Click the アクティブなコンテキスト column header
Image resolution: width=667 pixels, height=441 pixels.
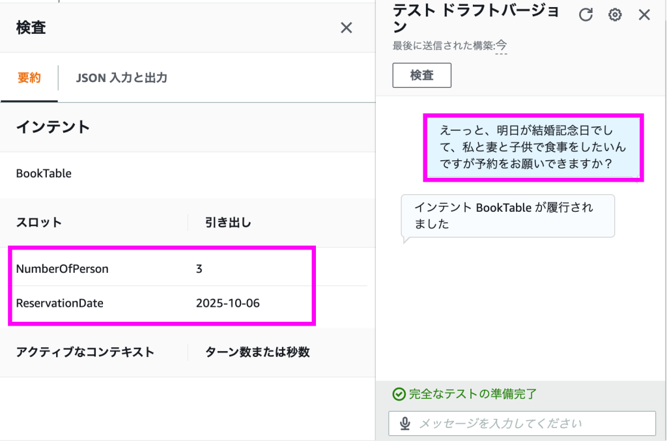click(85, 352)
